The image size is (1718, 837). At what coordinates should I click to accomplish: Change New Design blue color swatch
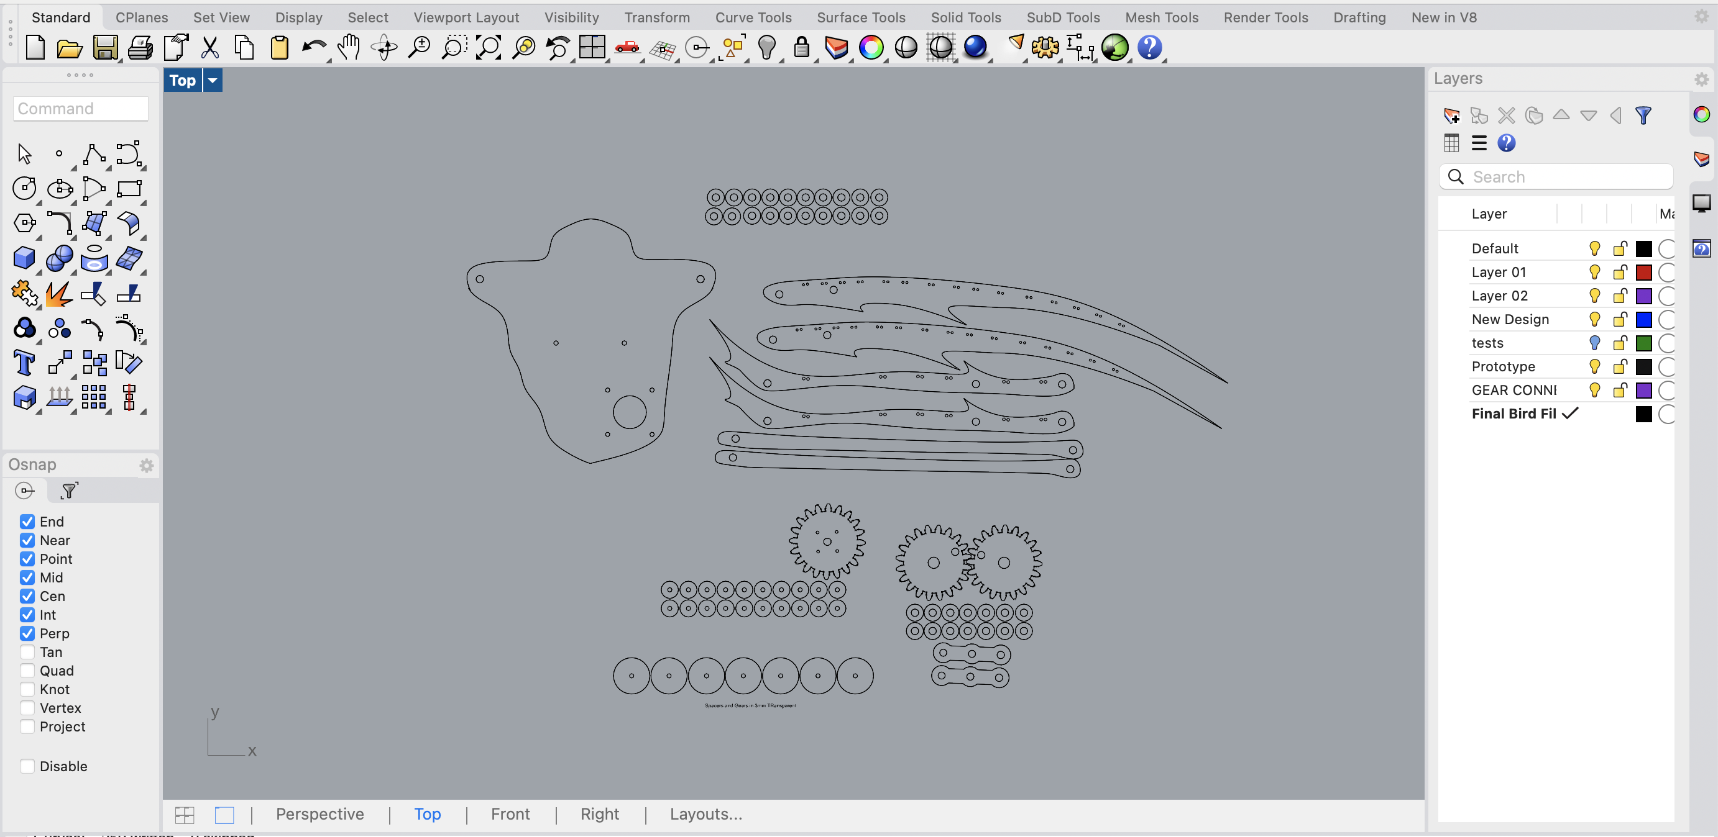1644,320
